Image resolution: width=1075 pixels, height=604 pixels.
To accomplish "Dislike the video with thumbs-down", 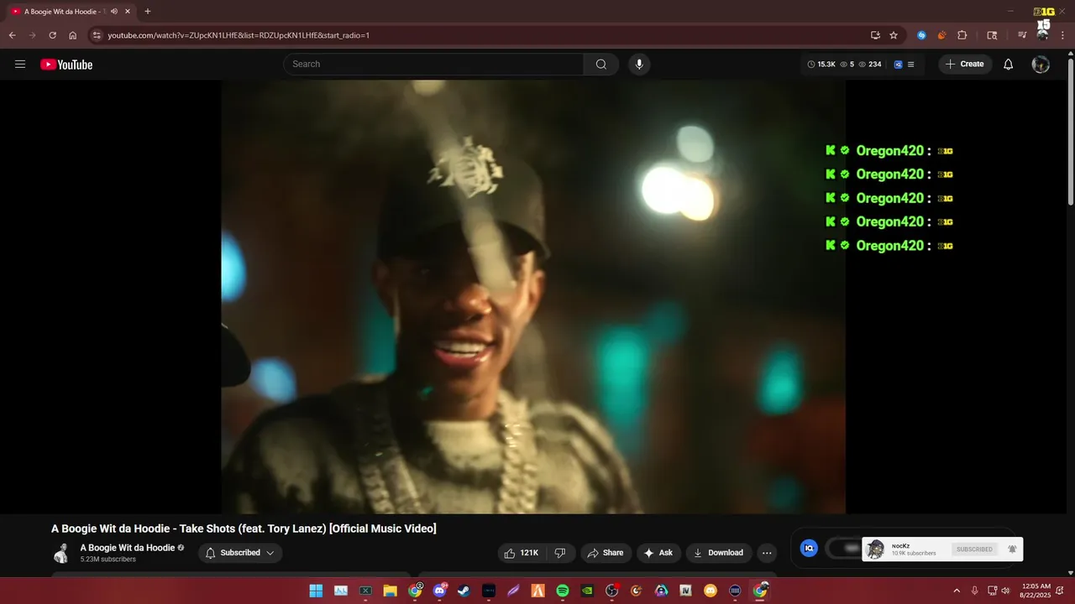I will pyautogui.click(x=560, y=553).
